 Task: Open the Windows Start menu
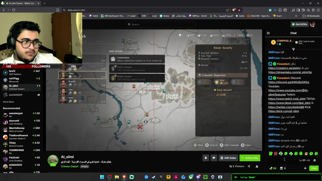102,177
